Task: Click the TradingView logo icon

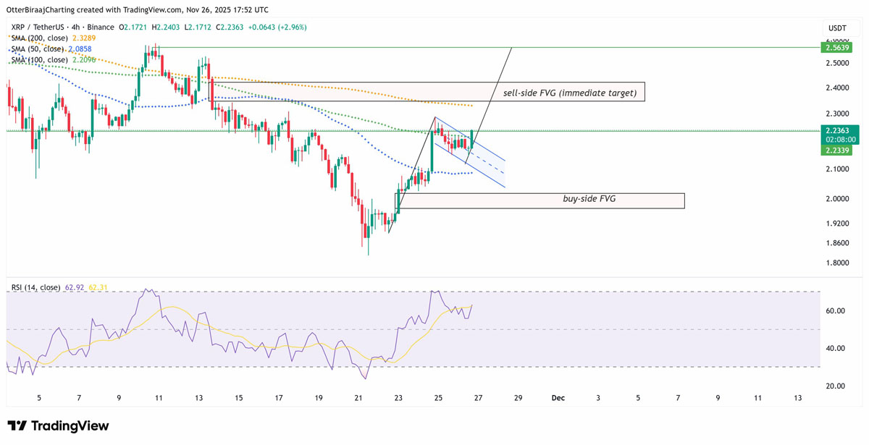Action: tap(18, 425)
